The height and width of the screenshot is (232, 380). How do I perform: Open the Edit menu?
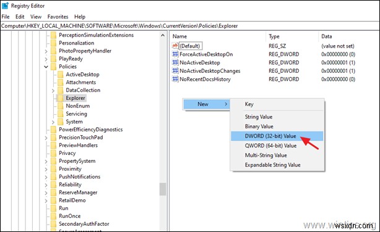(20, 17)
